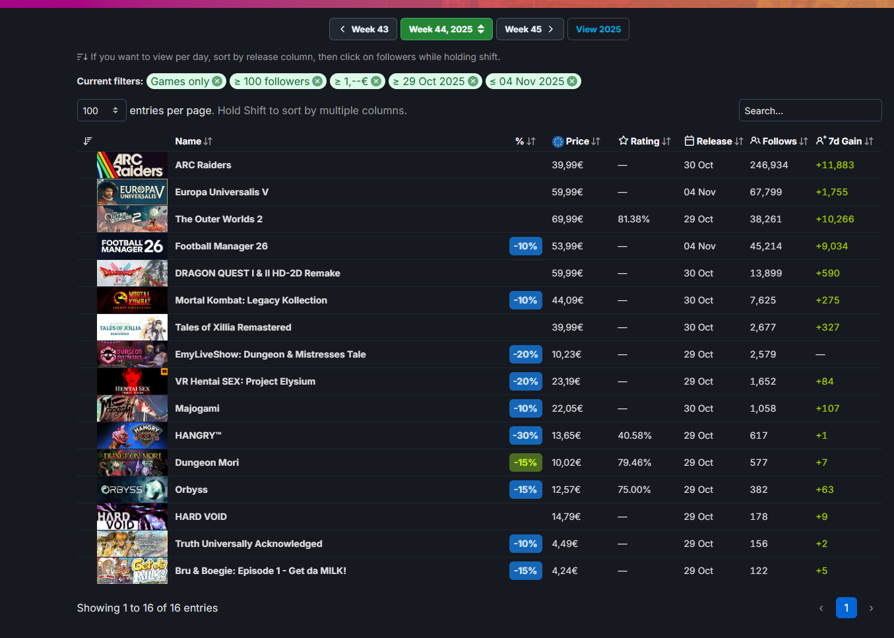
Task: Focus the Search input field
Action: tap(810, 111)
